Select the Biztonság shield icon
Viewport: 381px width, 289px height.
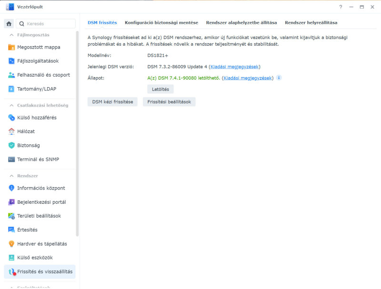[11, 145]
